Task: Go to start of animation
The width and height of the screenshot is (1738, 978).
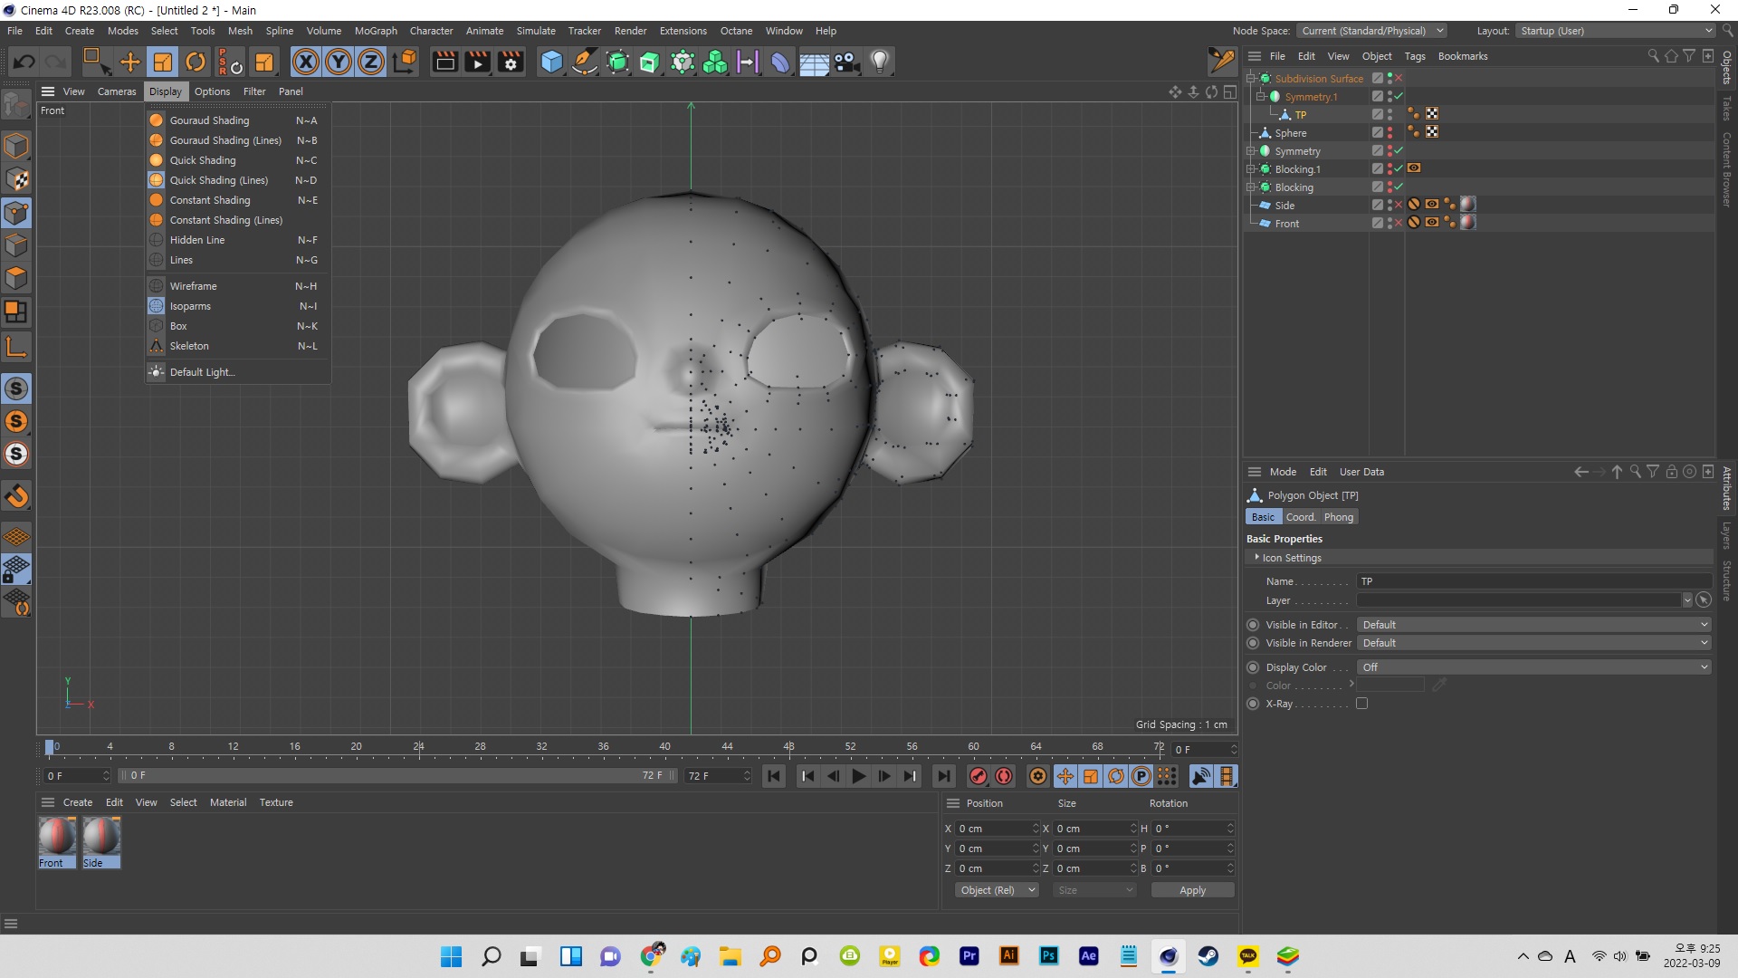Action: [x=774, y=776]
